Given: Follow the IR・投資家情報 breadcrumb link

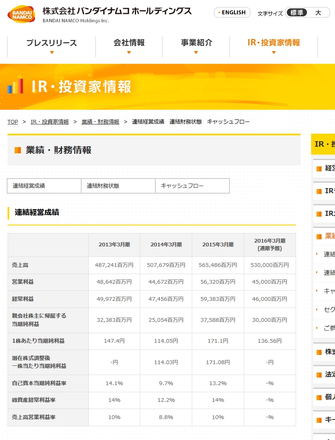Looking at the screenshot, I should click(49, 122).
